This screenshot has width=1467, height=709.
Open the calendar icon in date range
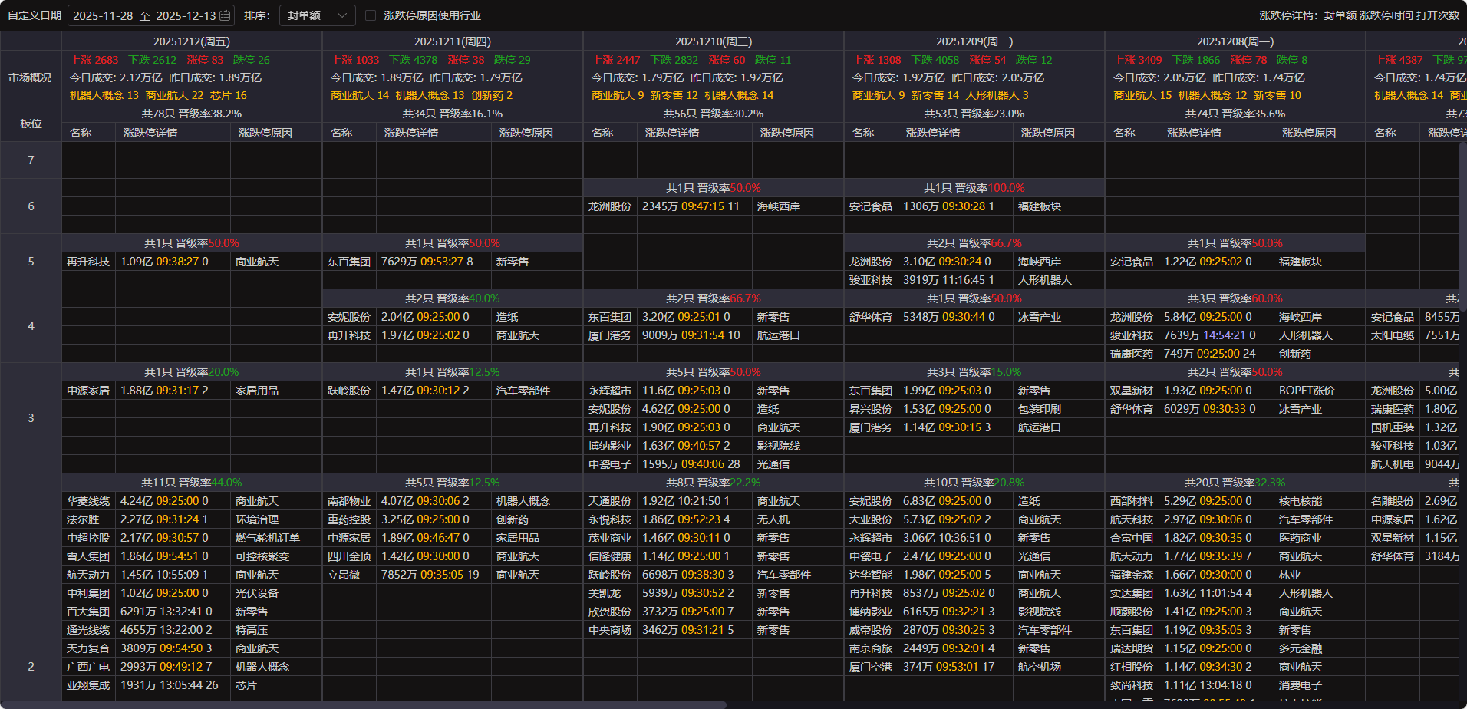click(225, 15)
